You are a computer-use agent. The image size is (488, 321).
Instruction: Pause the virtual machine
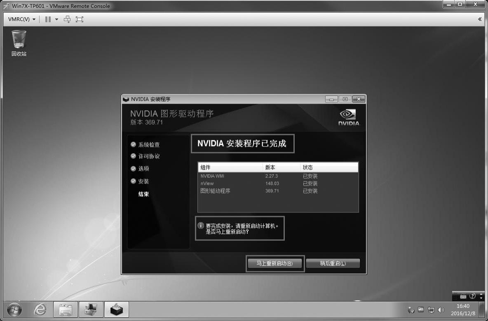point(48,19)
